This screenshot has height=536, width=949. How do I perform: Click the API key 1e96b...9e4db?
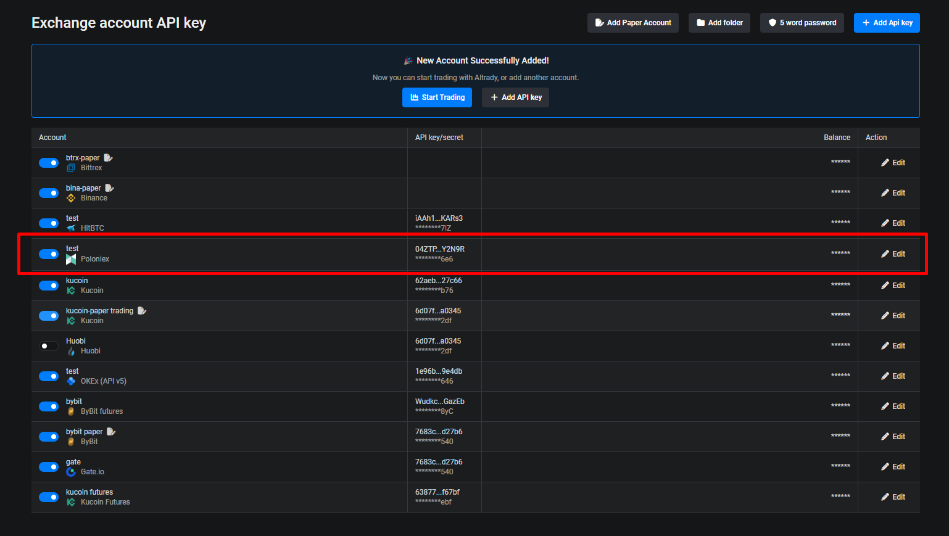click(439, 371)
